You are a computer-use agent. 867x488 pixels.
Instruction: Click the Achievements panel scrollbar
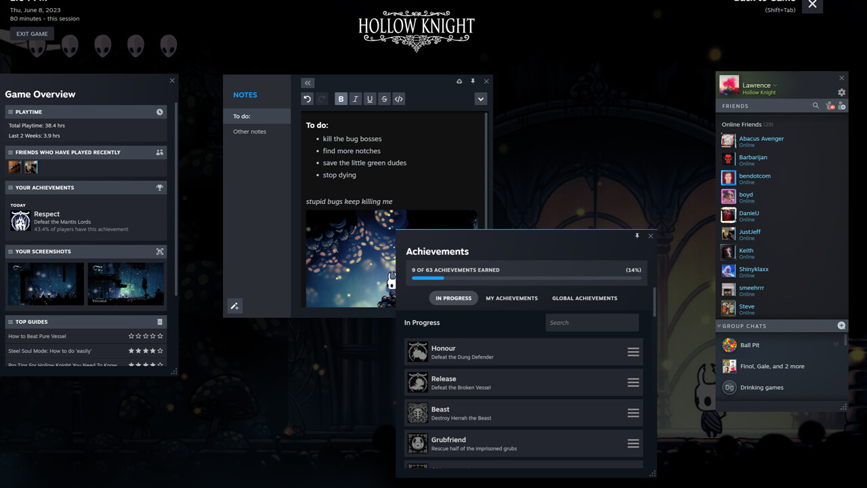pyautogui.click(x=654, y=302)
